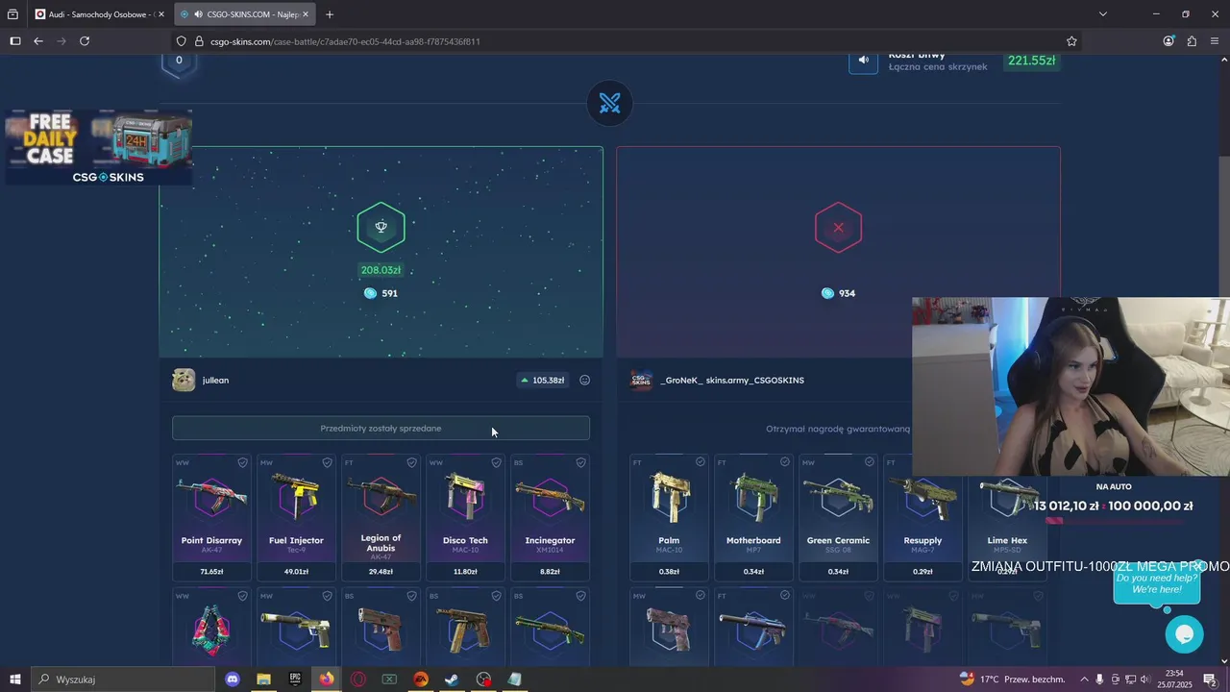
Task: Click the 105.38zł profit indicator
Action: (x=542, y=381)
